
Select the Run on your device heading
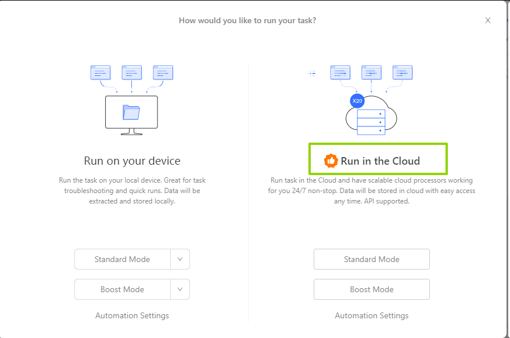(x=132, y=161)
